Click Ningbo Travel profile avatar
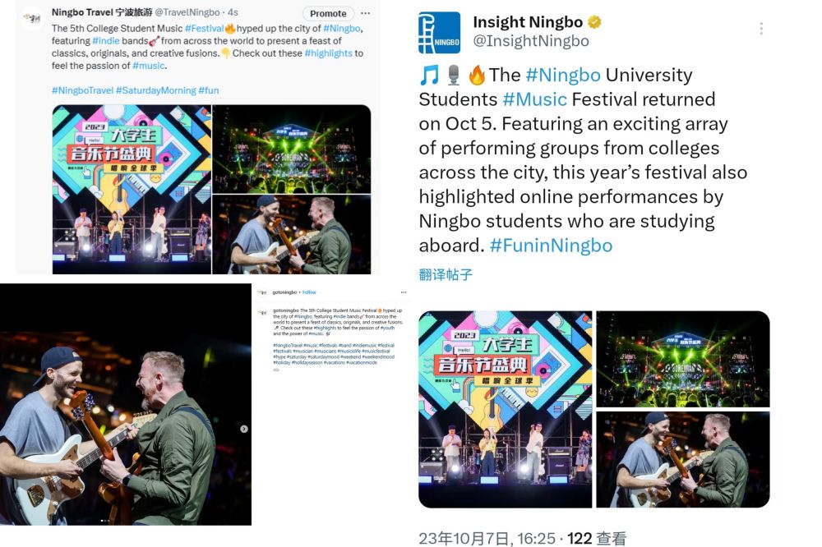The width and height of the screenshot is (822, 547). coord(33,18)
